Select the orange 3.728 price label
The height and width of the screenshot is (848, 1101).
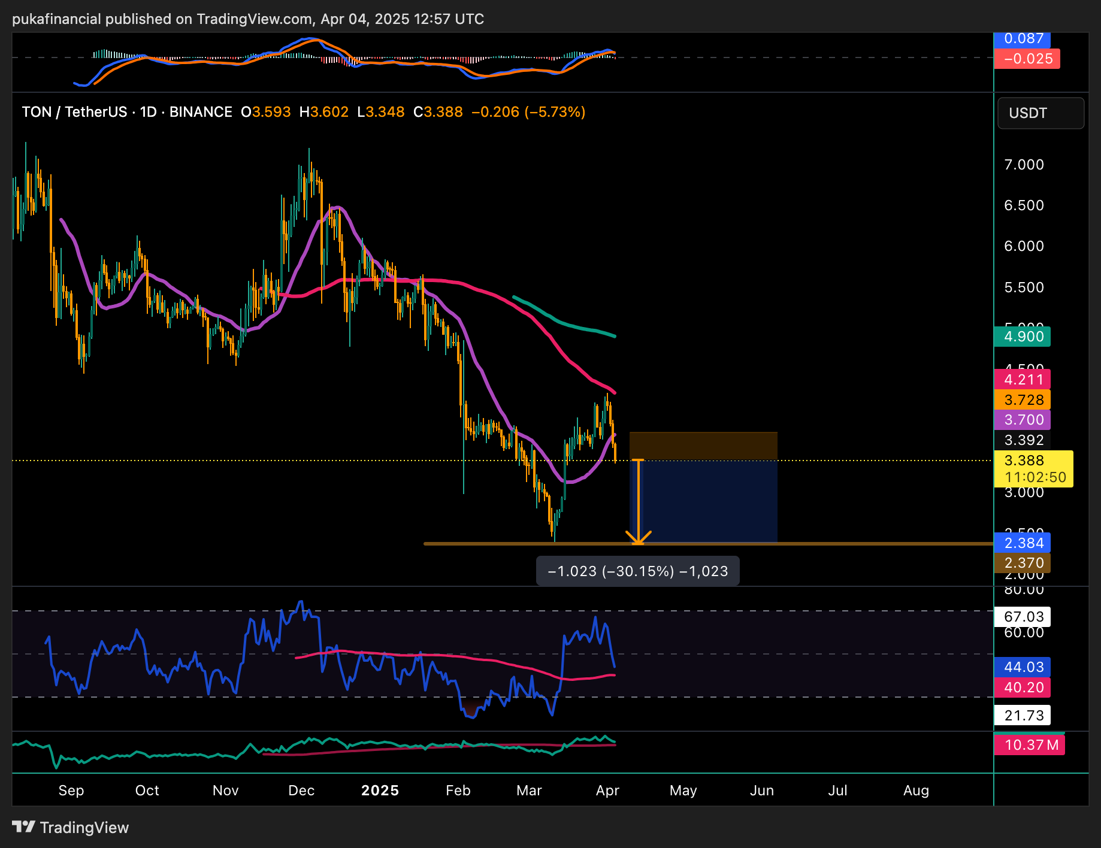click(1023, 400)
